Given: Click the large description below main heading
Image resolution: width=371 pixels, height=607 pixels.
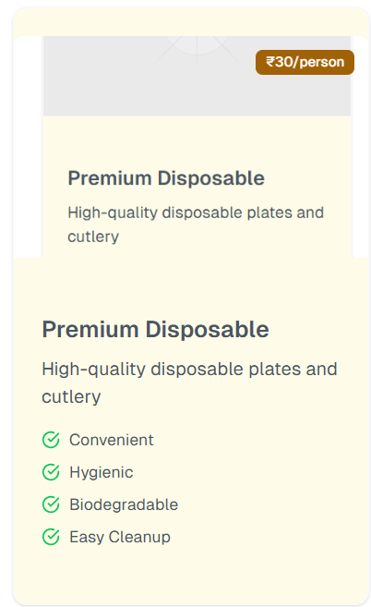Looking at the screenshot, I should [189, 382].
